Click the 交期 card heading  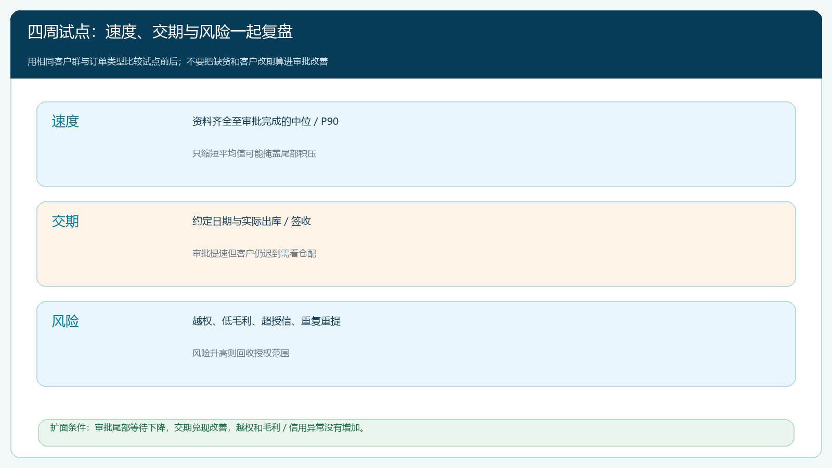coord(65,221)
